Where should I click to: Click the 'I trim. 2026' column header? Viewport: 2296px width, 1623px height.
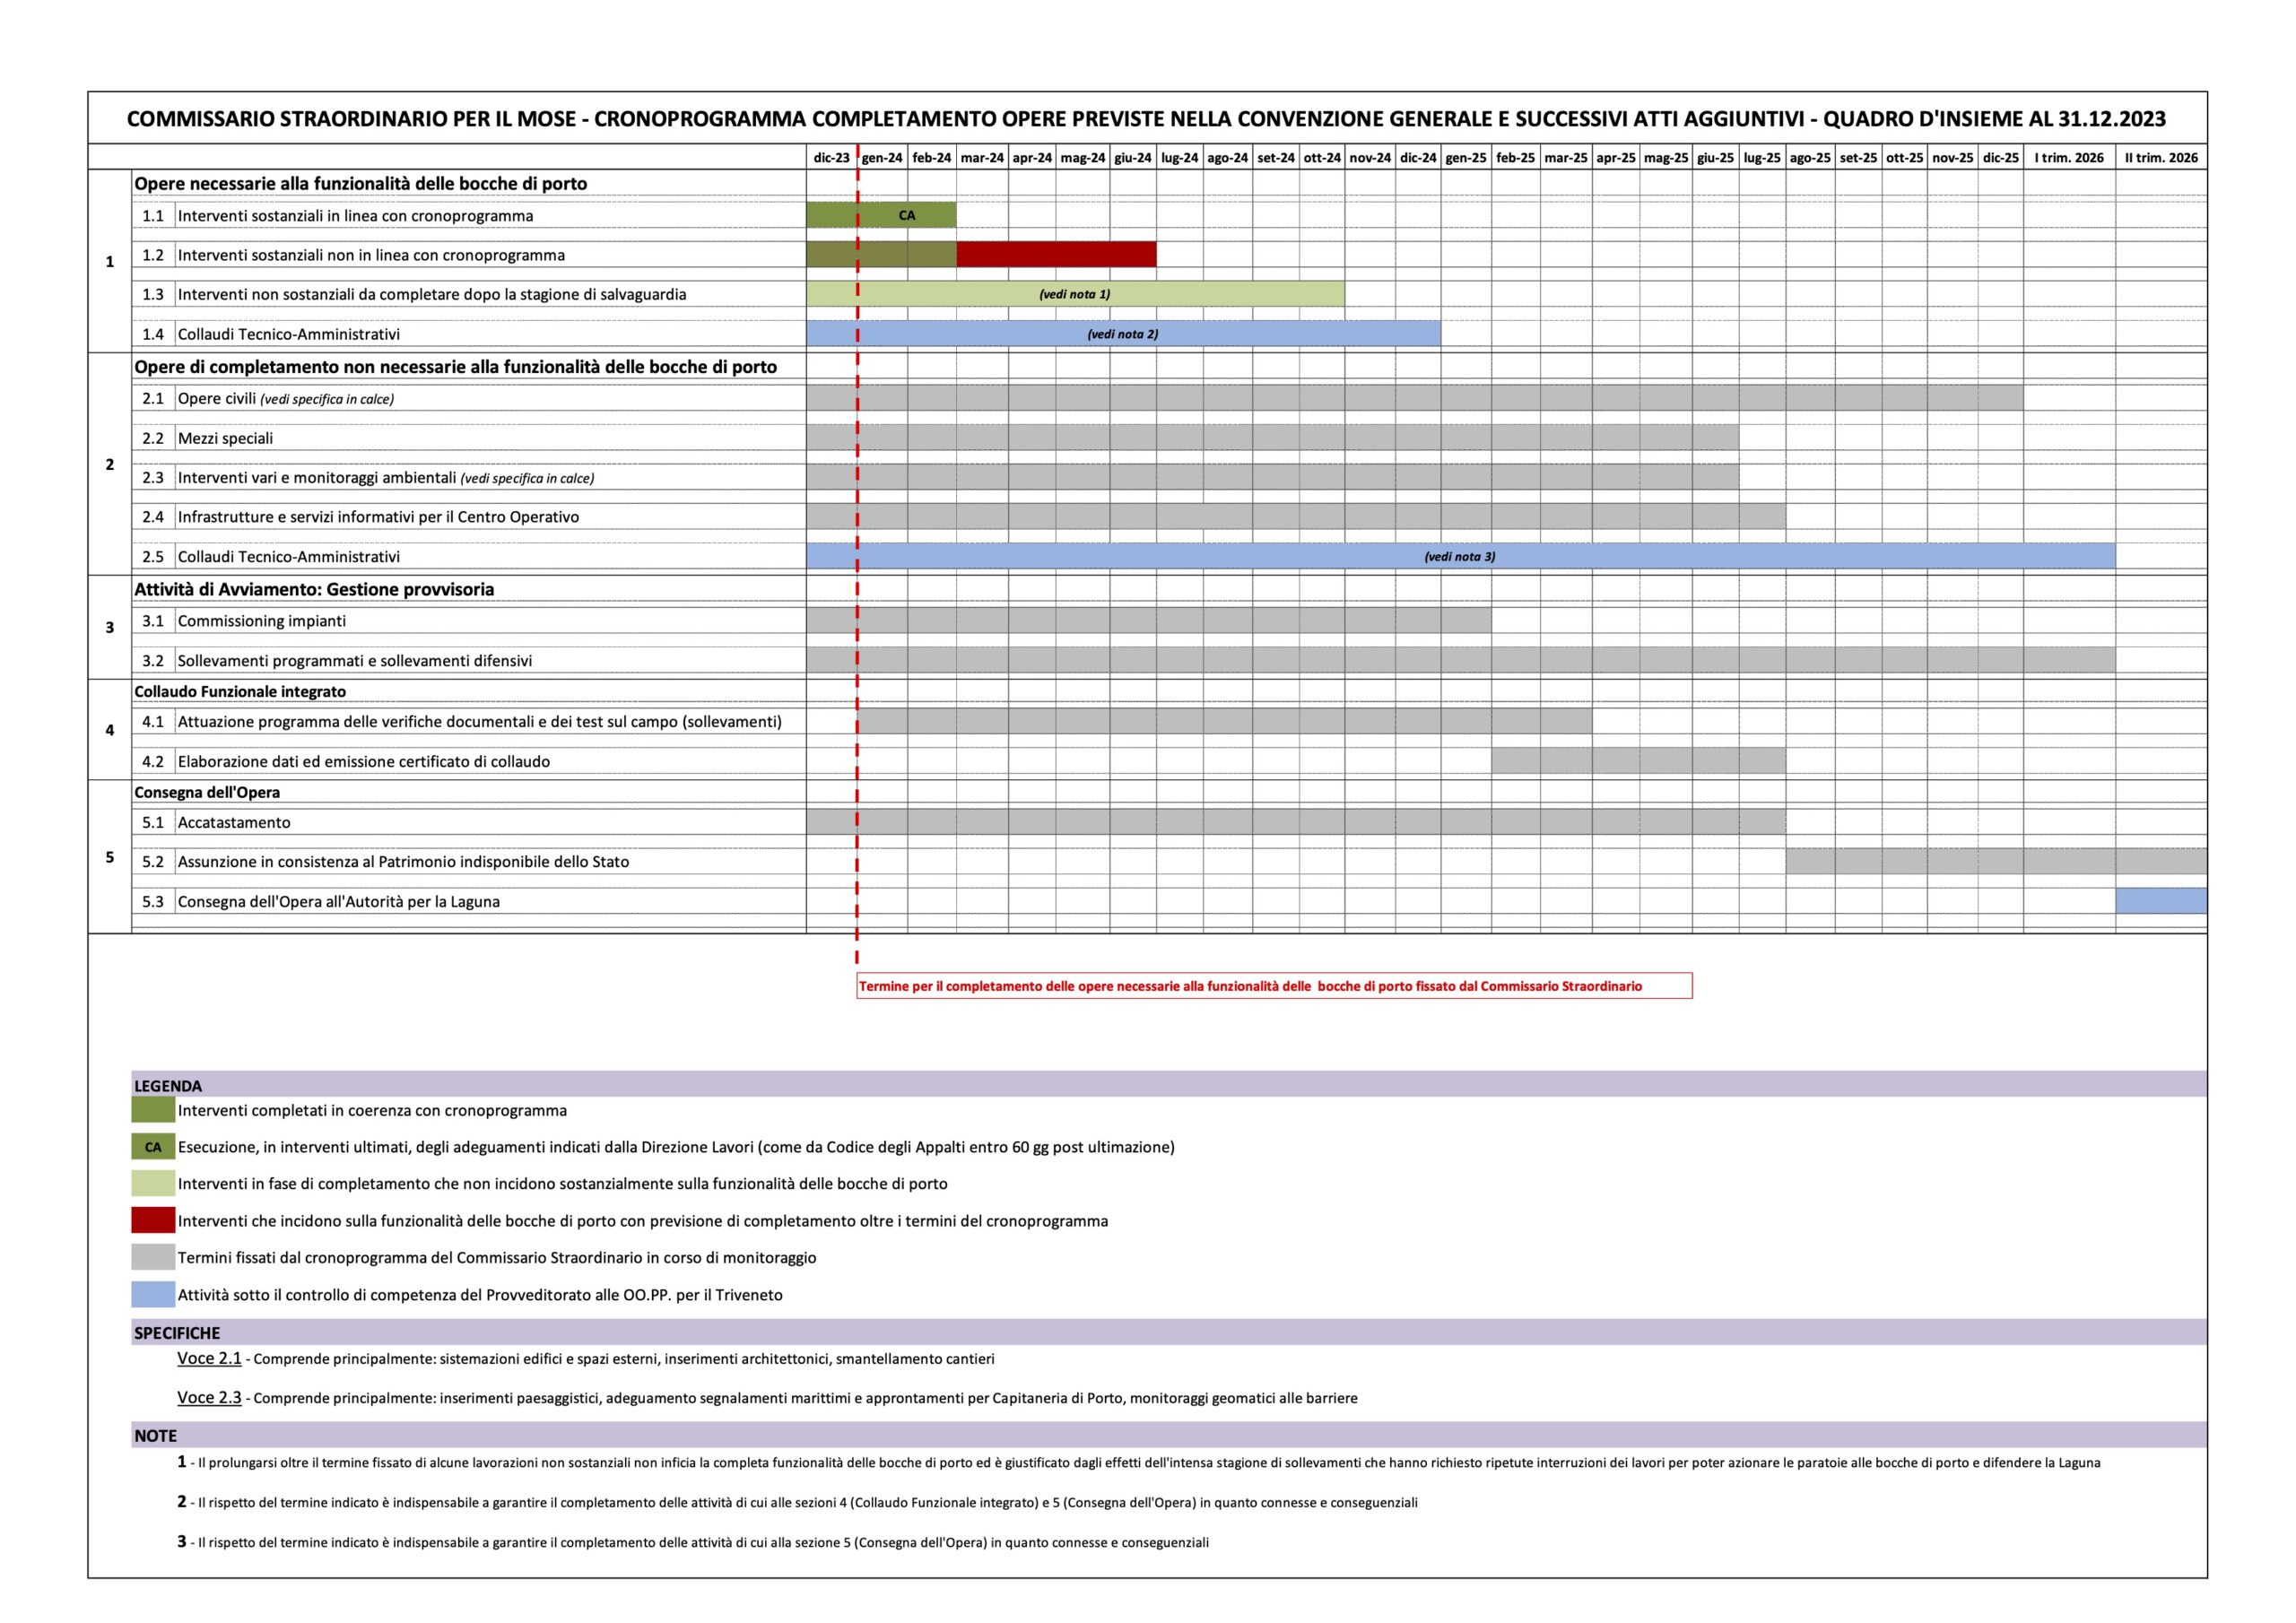[2069, 157]
